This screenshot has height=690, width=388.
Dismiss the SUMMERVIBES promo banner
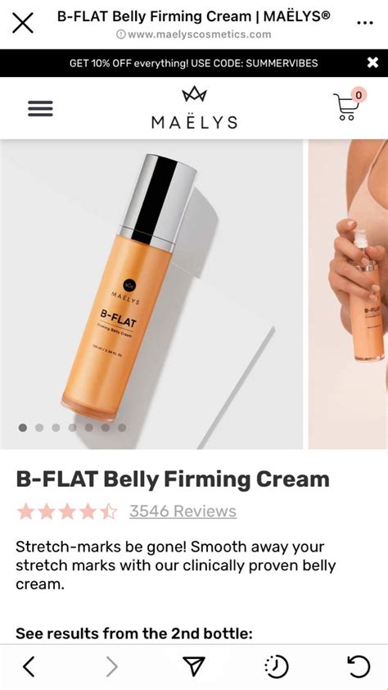coord(372,63)
